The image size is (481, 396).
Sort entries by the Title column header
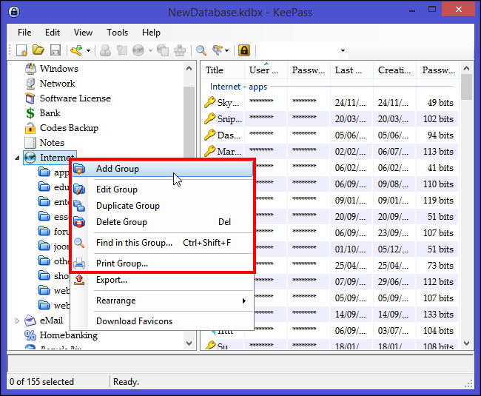click(215, 70)
